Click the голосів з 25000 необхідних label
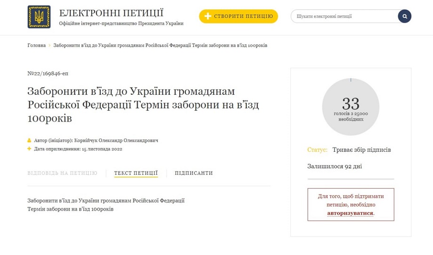This screenshot has width=433, height=255. click(x=351, y=116)
